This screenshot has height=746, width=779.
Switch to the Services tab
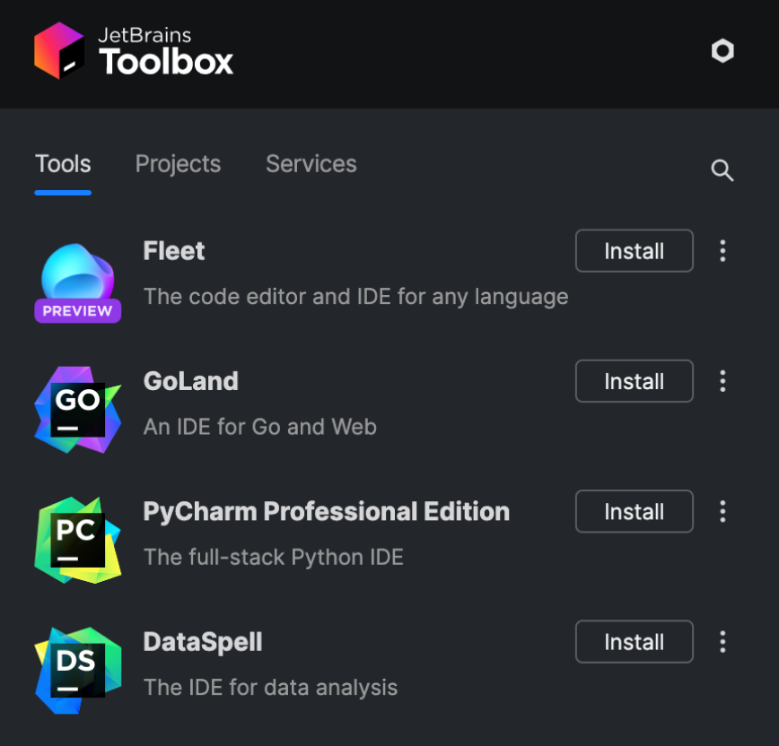[311, 164]
